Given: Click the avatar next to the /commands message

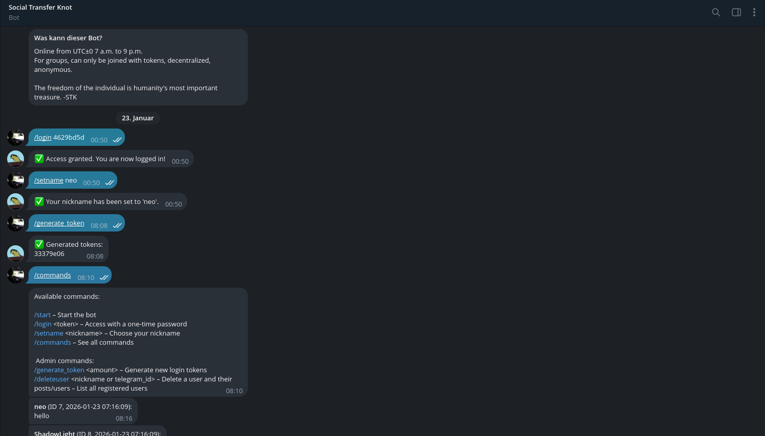Looking at the screenshot, I should (x=15, y=275).
